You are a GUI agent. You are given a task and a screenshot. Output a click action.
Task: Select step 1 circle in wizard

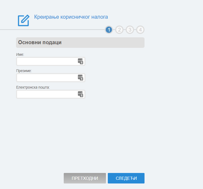109,30
